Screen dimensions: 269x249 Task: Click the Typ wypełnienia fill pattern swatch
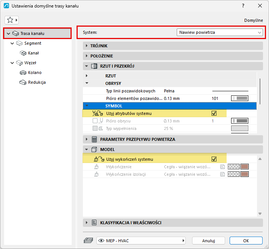point(240,128)
